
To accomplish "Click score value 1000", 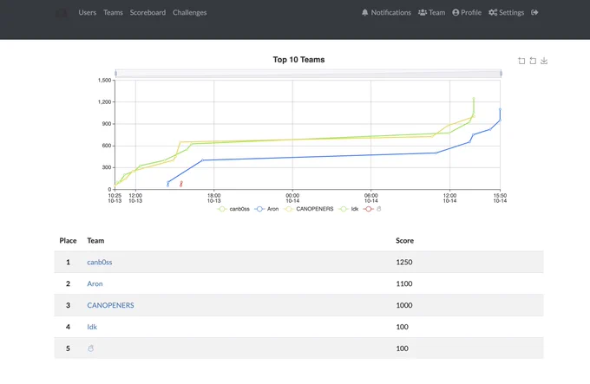I will coord(404,305).
